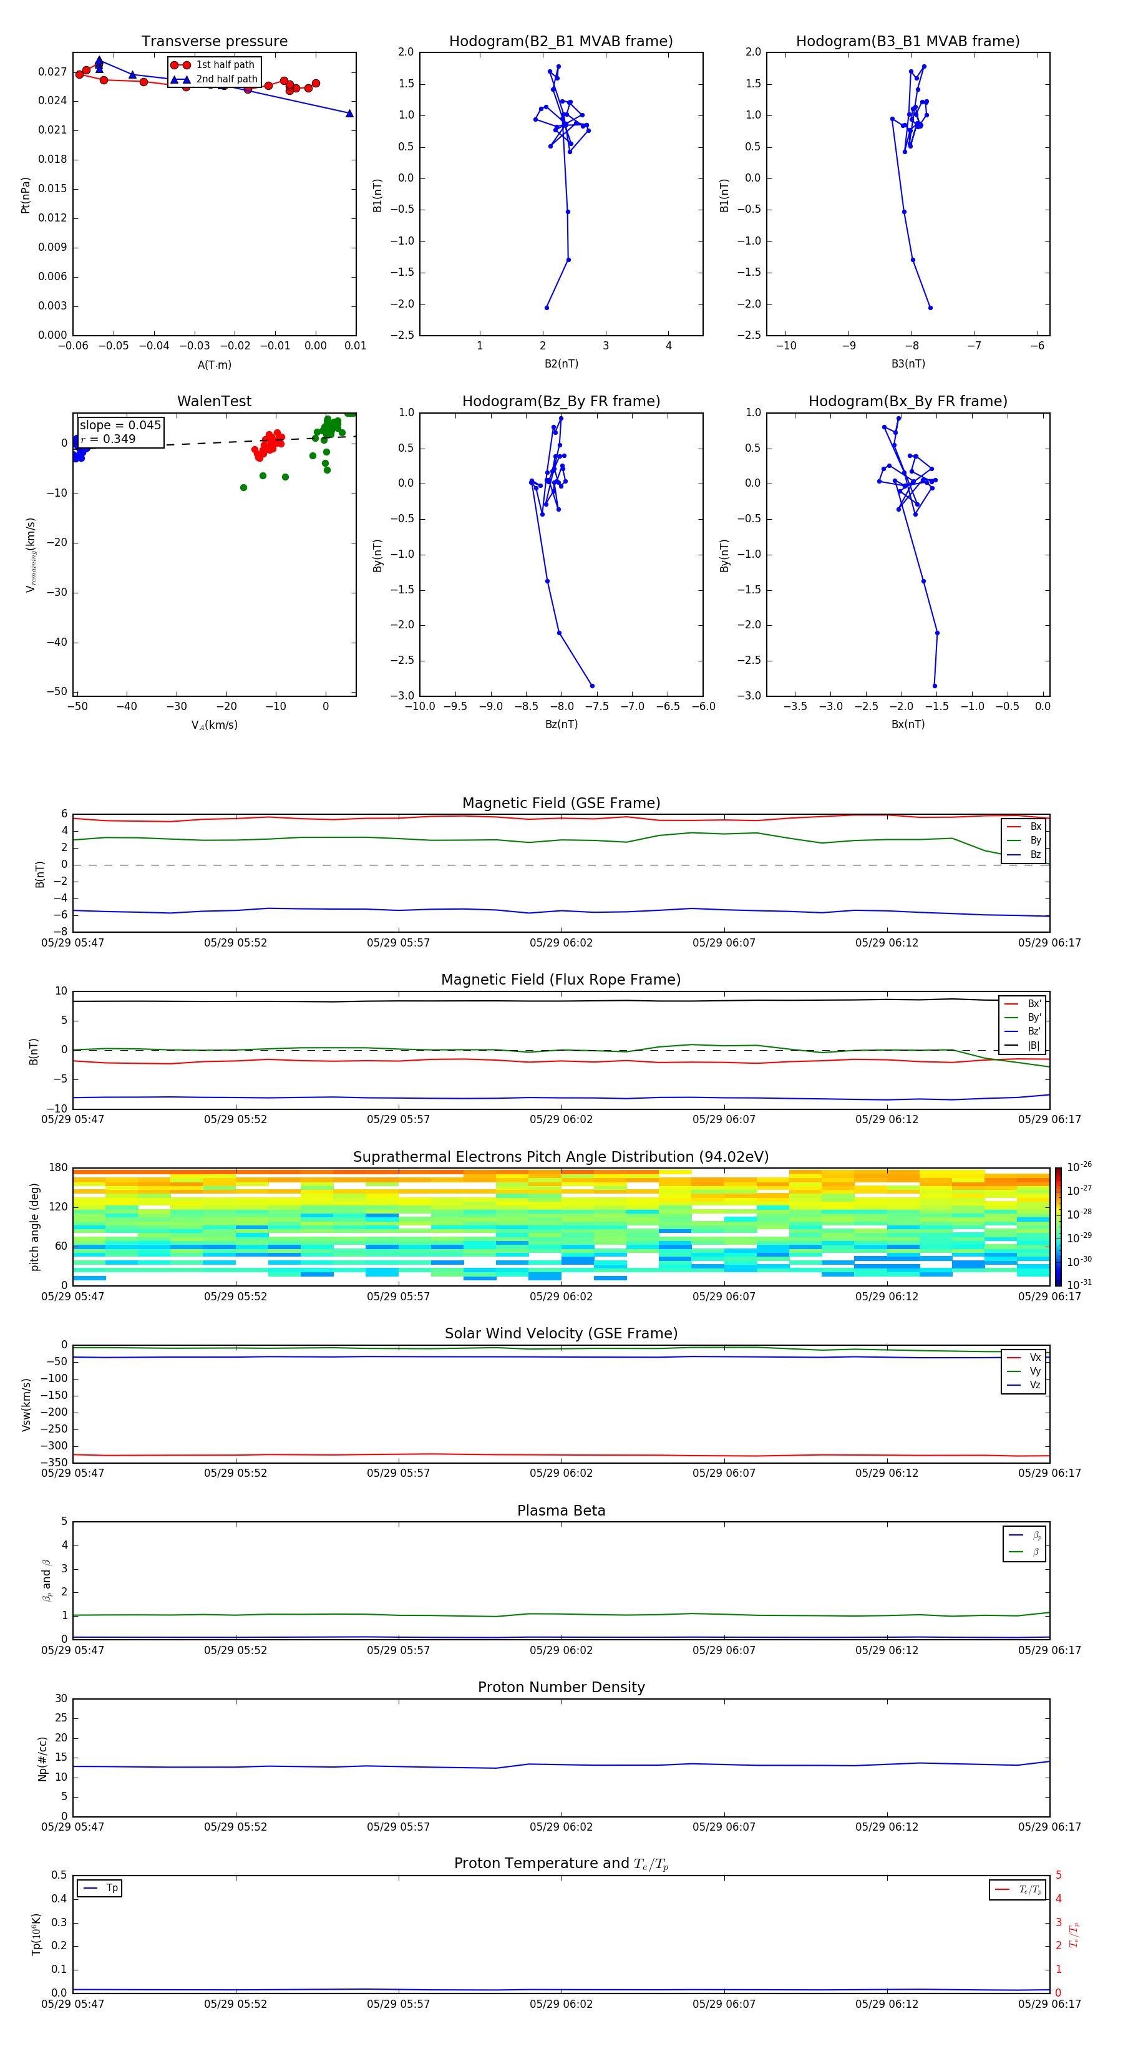Select "|B|" in the Flux Rope legend

(1023, 1046)
